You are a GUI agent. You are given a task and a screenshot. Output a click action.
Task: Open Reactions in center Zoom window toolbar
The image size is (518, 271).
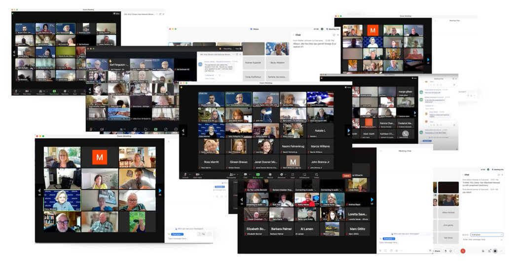coord(282,176)
